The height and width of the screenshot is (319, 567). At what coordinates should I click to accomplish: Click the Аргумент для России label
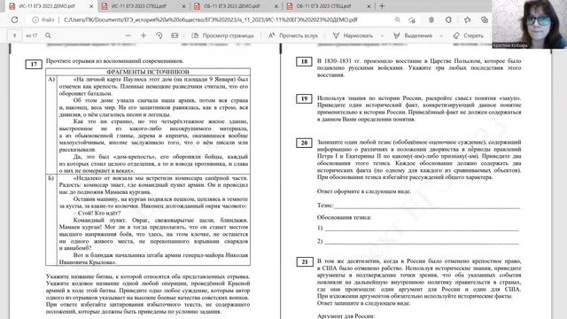tap(346, 316)
